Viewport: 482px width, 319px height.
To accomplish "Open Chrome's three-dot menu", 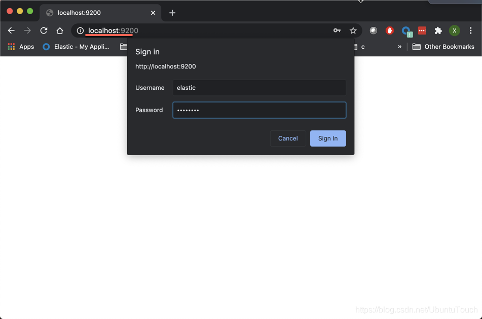I will 471,30.
